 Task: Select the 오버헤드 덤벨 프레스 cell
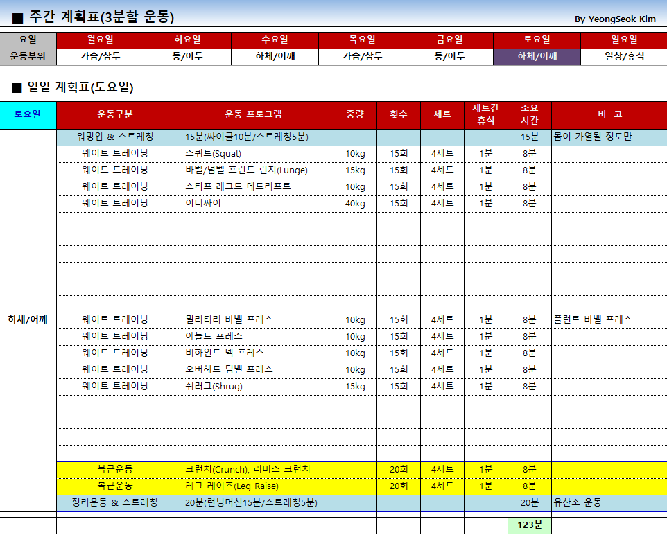(x=253, y=370)
